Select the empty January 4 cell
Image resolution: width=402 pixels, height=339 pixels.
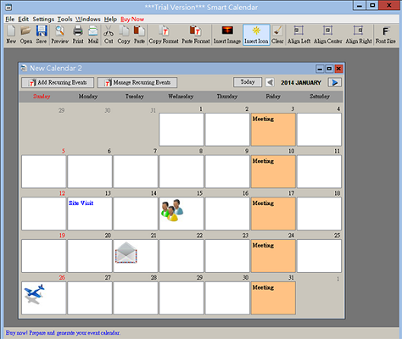click(319, 130)
